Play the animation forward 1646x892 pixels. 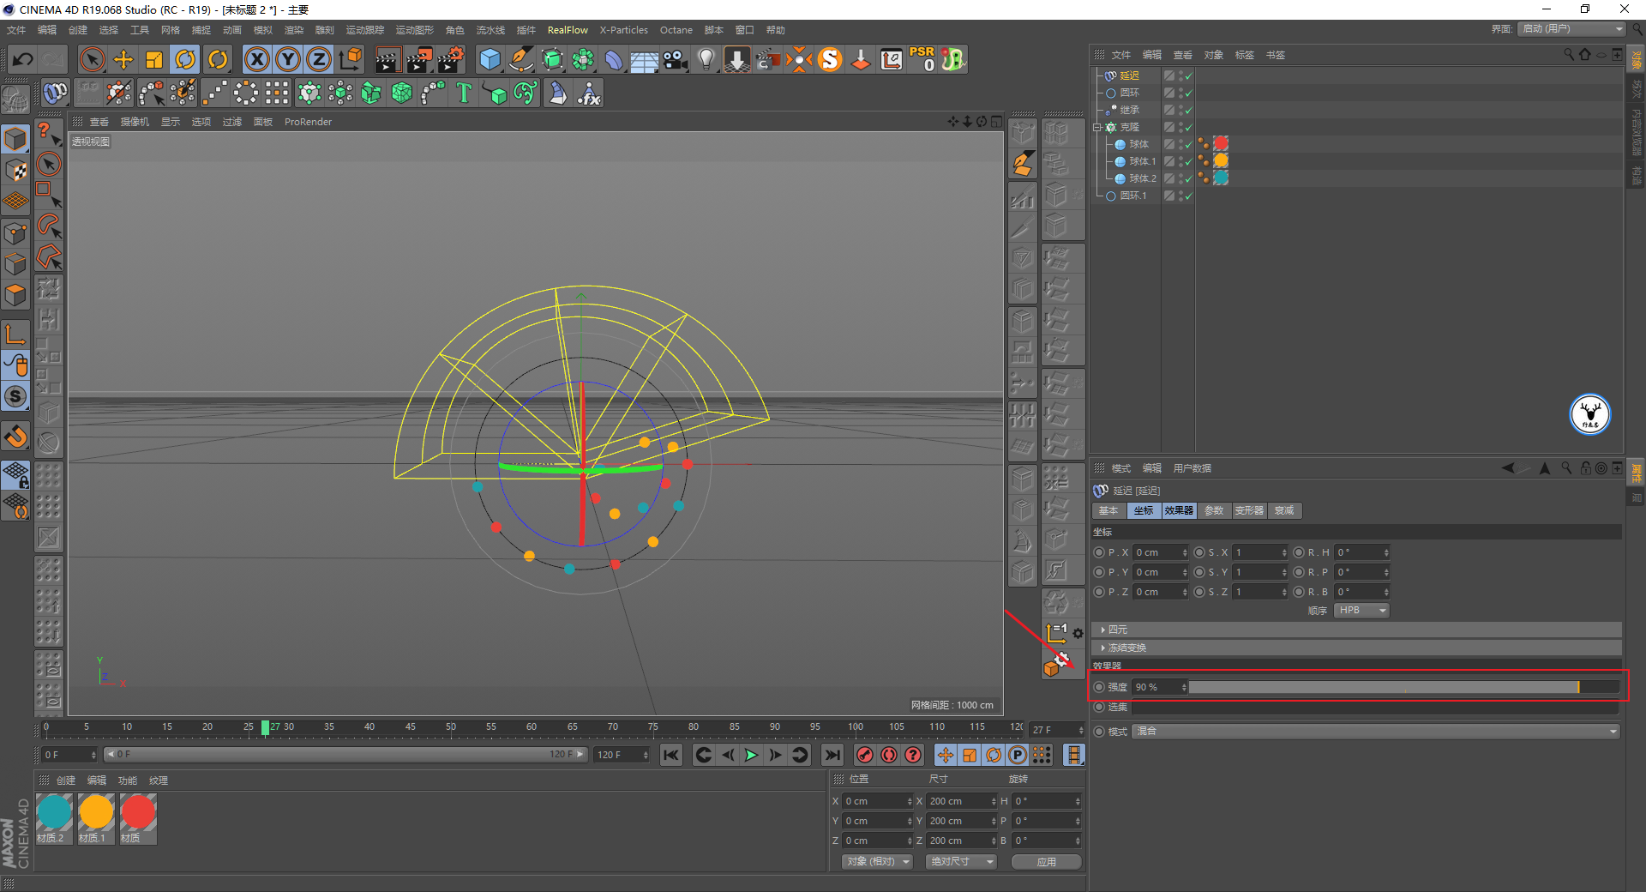pyautogui.click(x=751, y=755)
